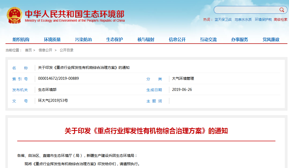Click the national emblem logo
Viewport: 289px width, 168px height.
pos(14,15)
